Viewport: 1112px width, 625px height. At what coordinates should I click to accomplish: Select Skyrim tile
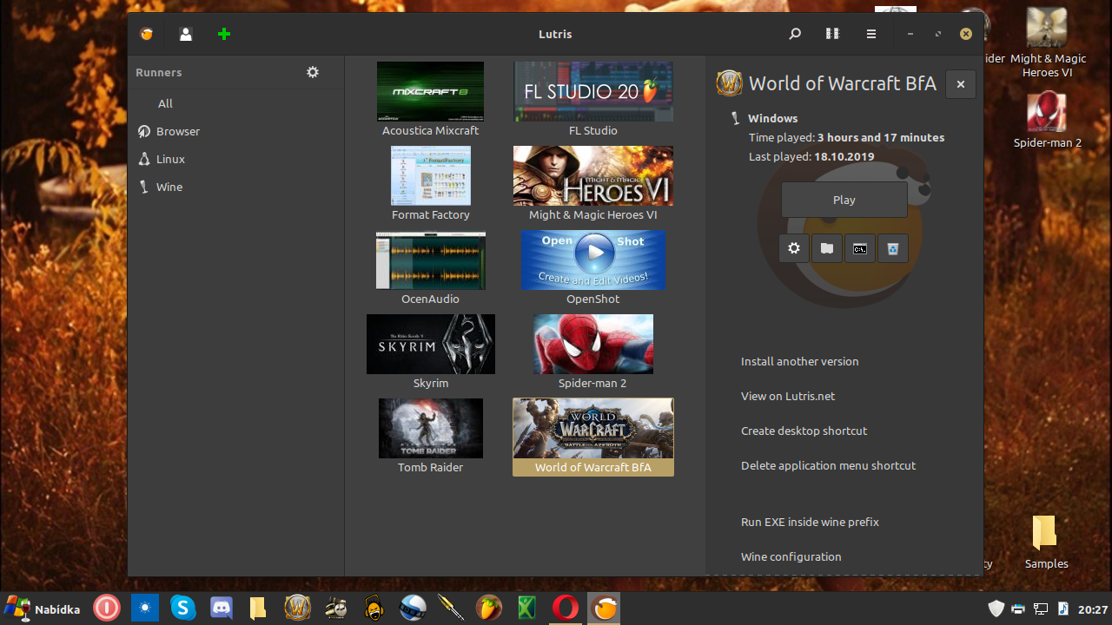431,352
